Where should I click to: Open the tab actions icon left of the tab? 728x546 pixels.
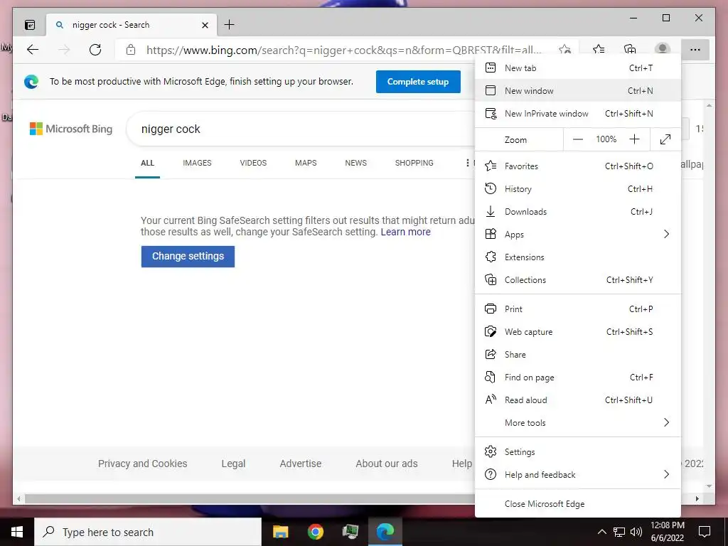click(x=30, y=25)
